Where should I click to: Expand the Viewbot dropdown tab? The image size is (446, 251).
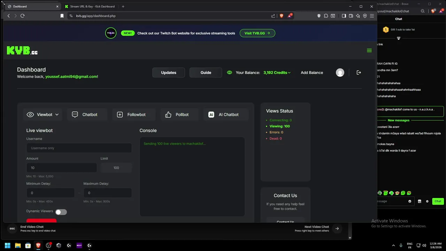[43, 115]
